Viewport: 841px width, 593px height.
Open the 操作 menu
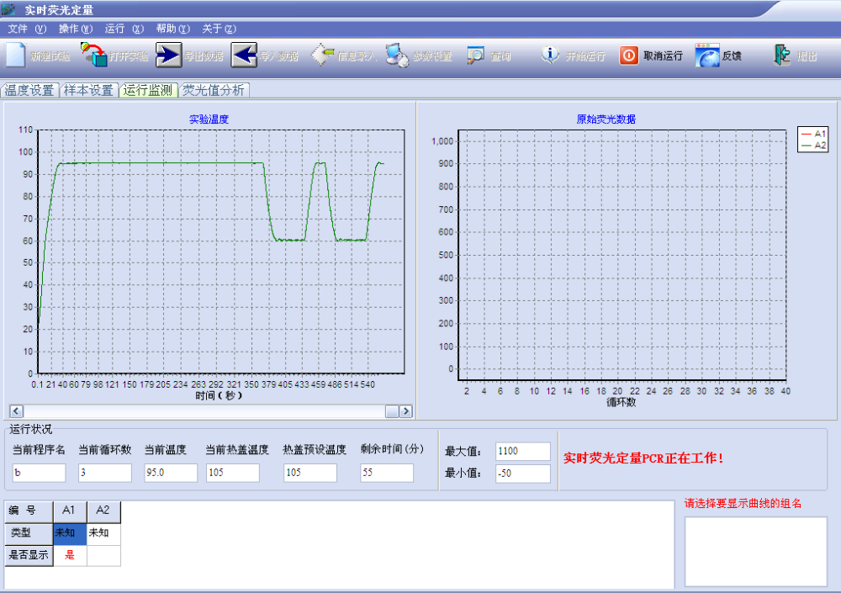click(76, 29)
